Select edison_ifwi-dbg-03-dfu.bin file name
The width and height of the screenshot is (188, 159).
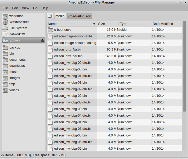pos(73,102)
